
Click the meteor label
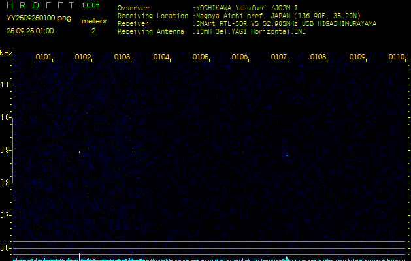(94, 21)
